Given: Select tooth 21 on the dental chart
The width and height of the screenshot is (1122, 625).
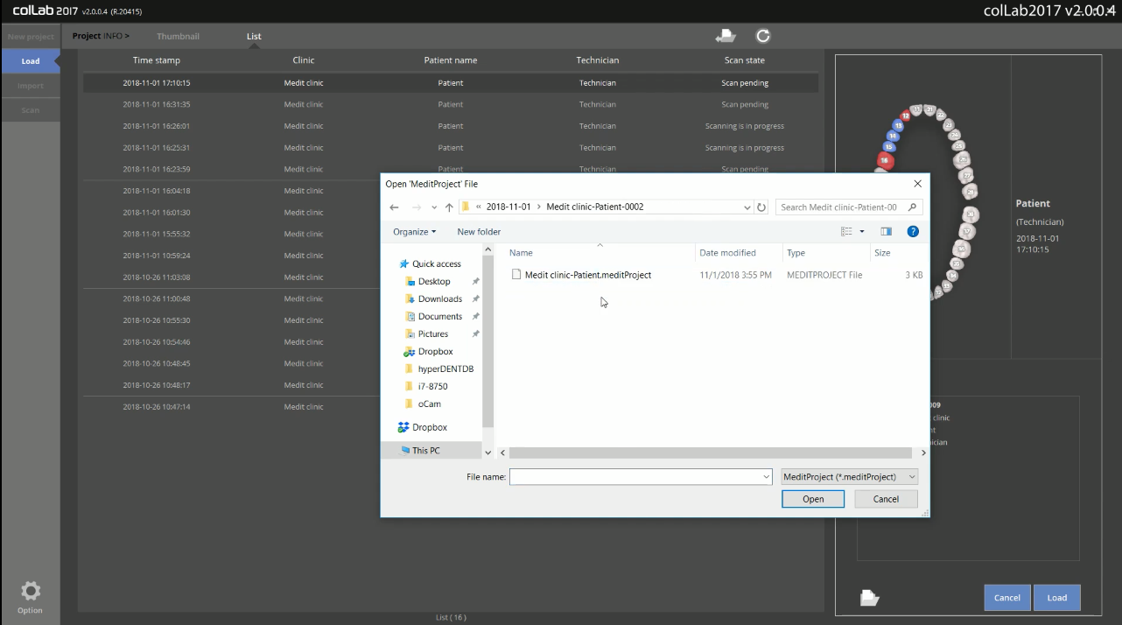Looking at the screenshot, I should click(930, 109).
